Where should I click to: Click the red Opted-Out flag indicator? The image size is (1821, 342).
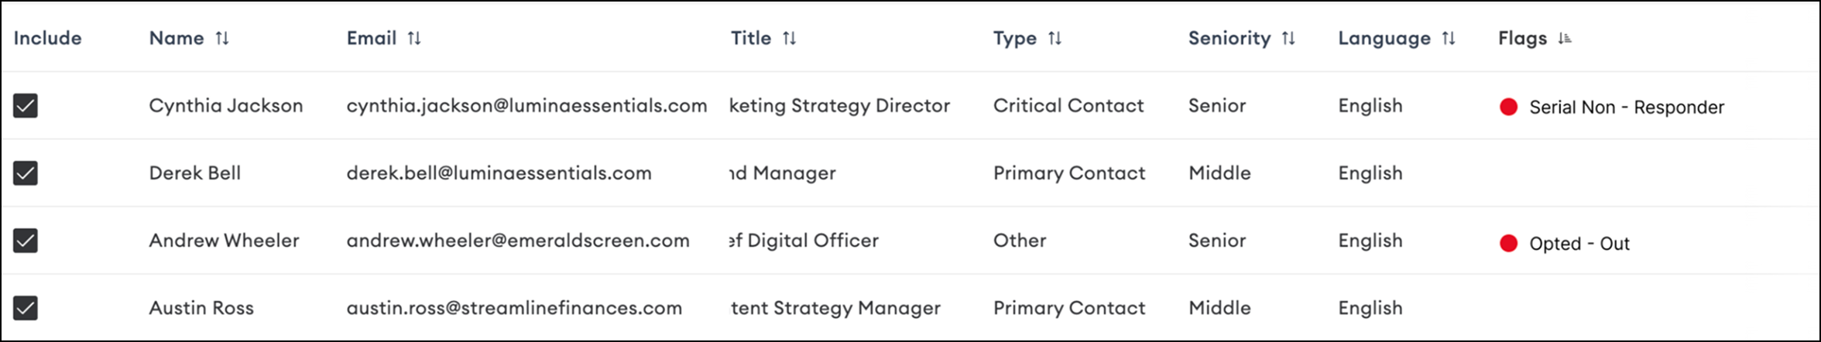(1508, 244)
